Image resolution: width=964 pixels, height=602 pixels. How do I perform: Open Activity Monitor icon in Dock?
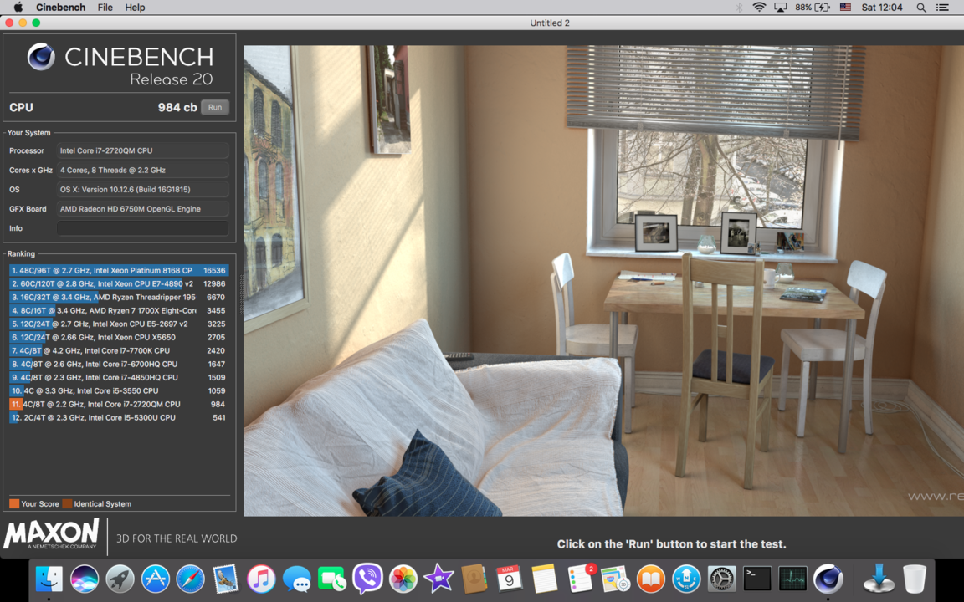point(792,579)
